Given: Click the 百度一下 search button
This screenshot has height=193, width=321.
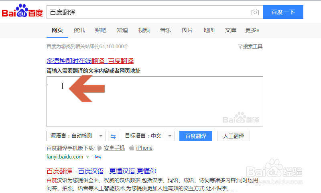Looking at the screenshot, I should (x=283, y=12).
